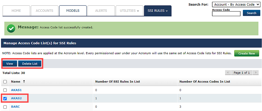The width and height of the screenshot is (262, 111).
Task: Switch to the Models tab
Action: [73, 11]
